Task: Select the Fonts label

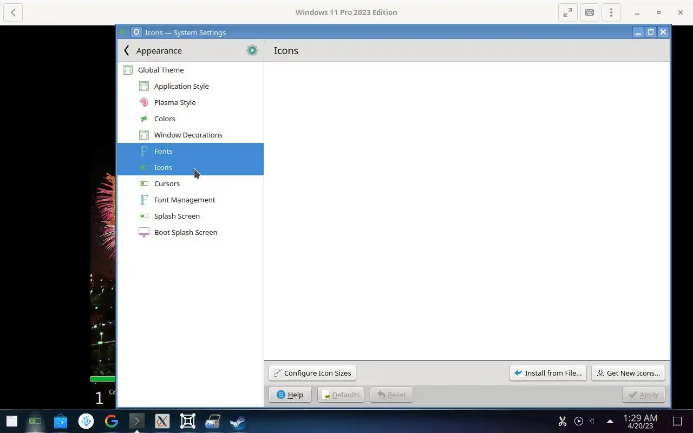Action: pos(163,151)
